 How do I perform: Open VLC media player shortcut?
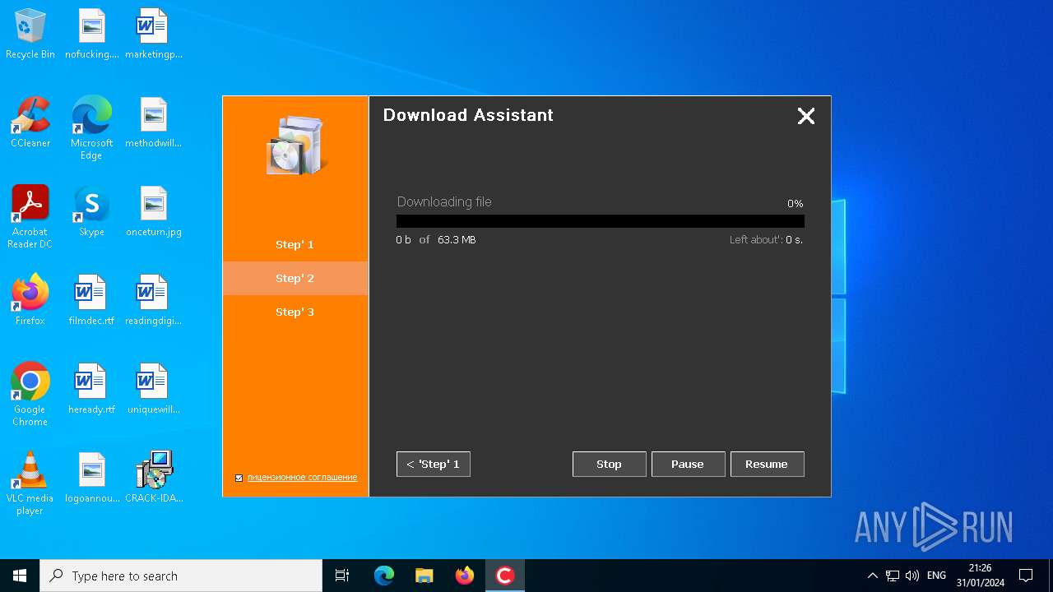[x=30, y=484]
